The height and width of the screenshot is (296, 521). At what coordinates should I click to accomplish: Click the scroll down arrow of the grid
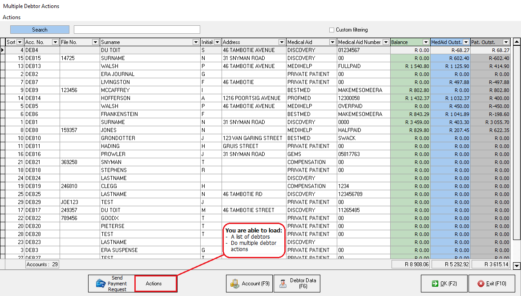coord(517,266)
